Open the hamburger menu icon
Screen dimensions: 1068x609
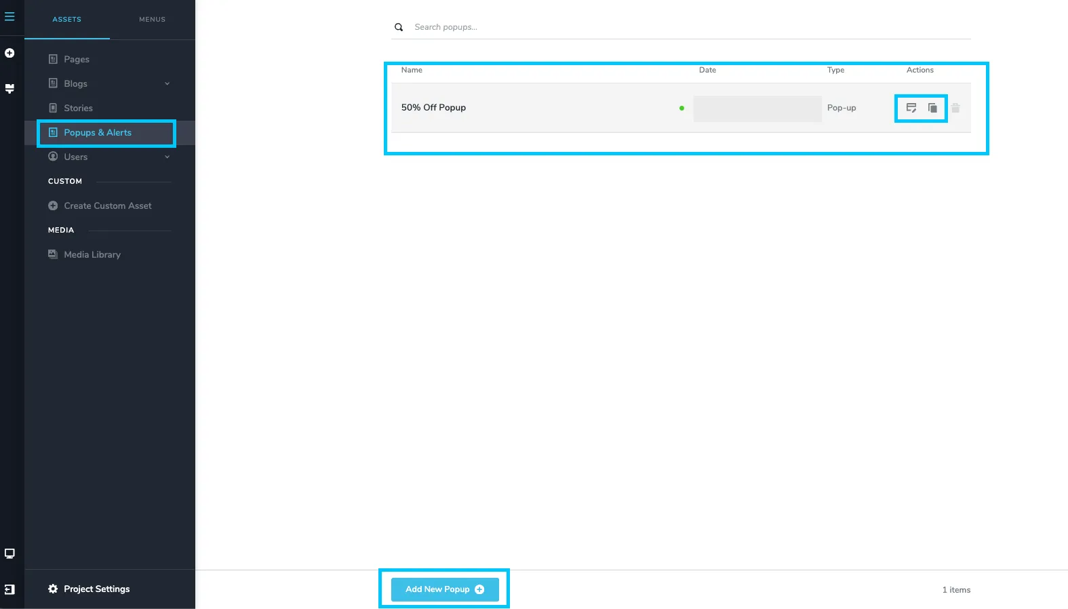tap(9, 16)
